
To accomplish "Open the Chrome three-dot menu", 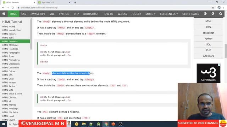I will (x=224, y=8).
